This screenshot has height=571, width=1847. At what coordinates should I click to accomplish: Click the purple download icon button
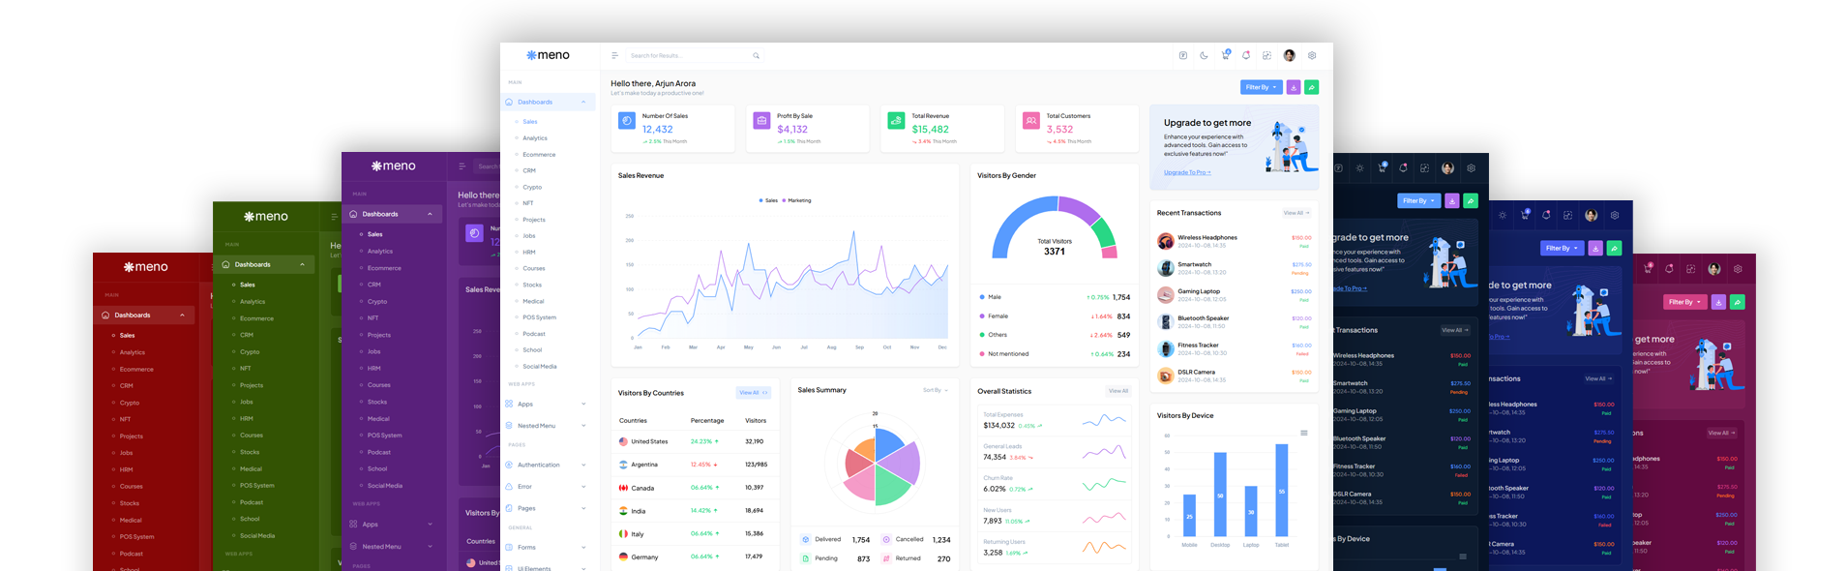(x=1294, y=87)
